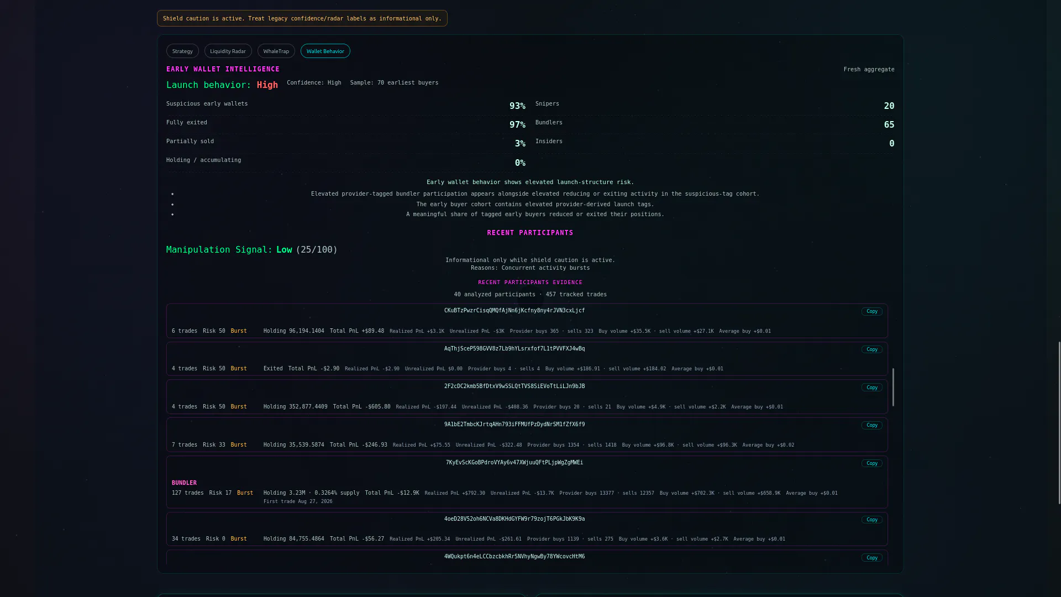
Task: Click Holding 96,194.1404 value
Action: pos(293,331)
